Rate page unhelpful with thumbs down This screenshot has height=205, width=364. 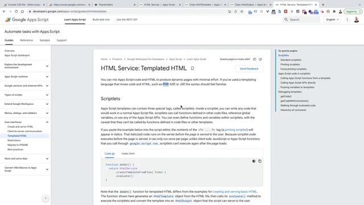coord(260,59)
